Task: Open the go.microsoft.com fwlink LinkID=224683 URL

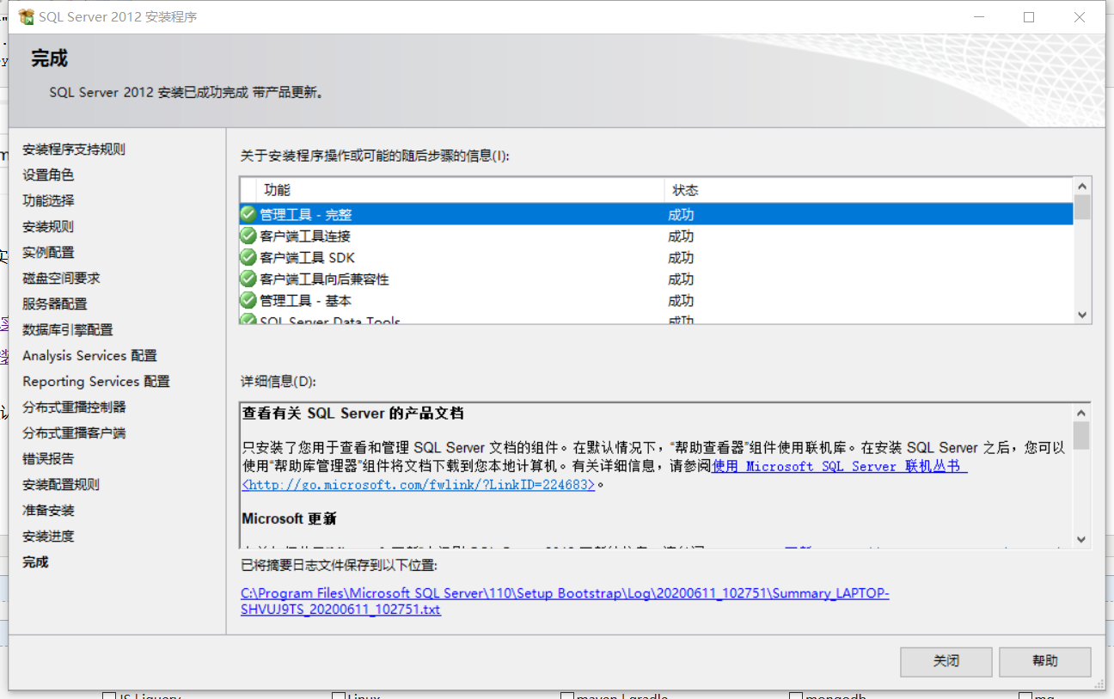Action: [x=419, y=484]
